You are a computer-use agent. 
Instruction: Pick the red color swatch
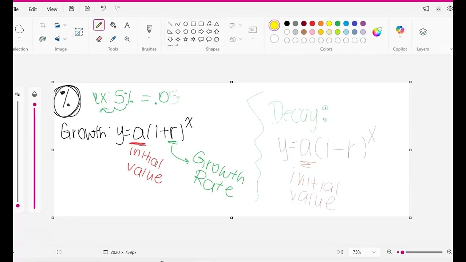coord(312,24)
